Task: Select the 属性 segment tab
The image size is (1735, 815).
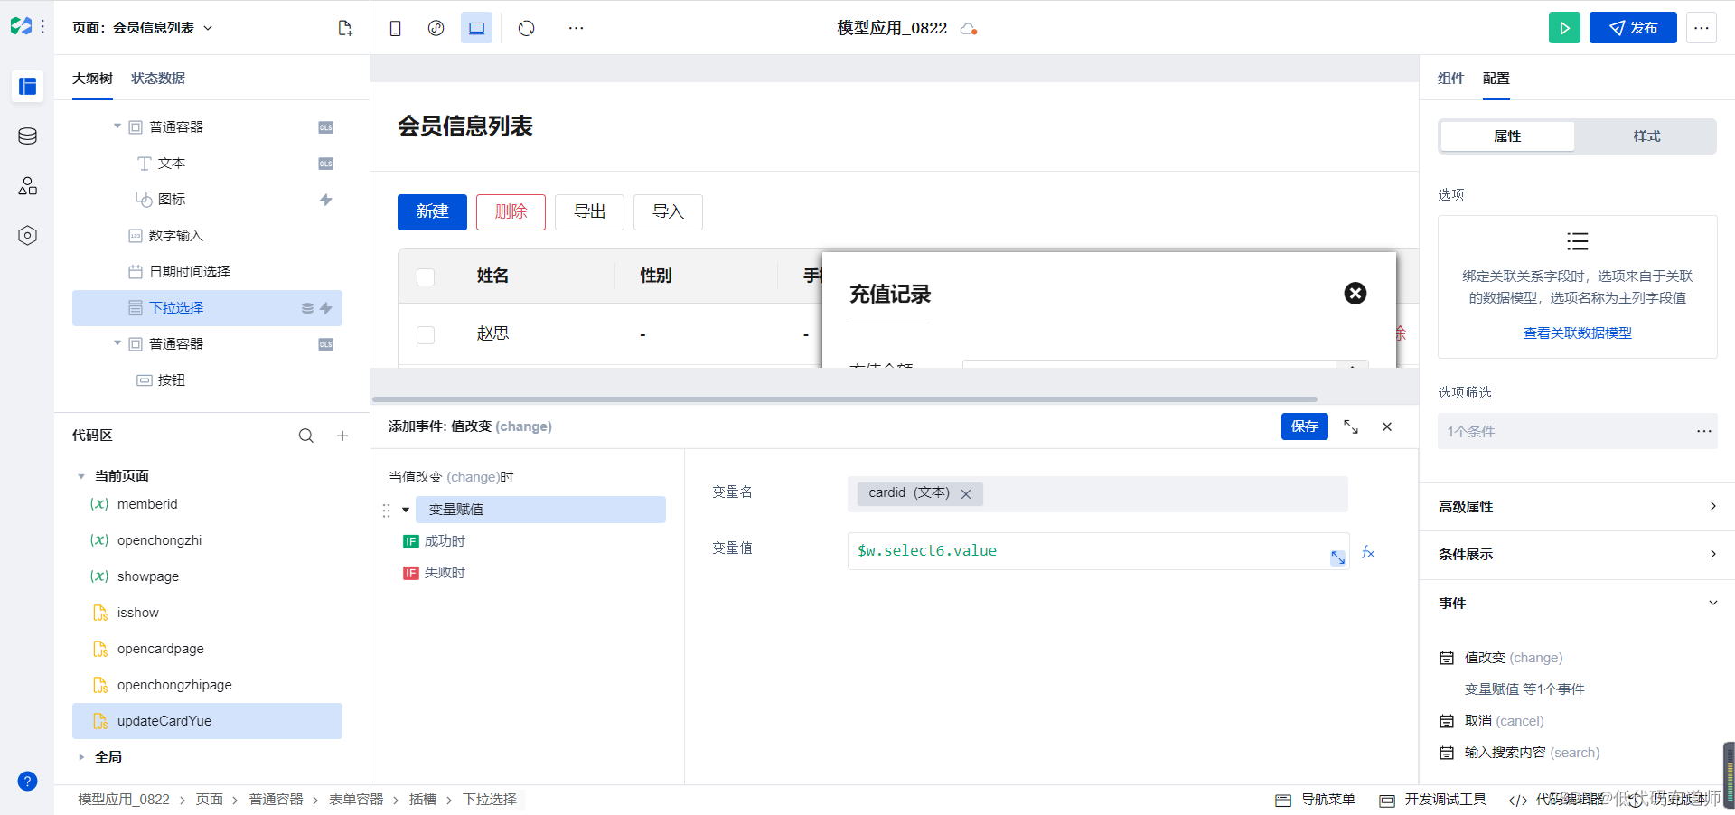Action: (1507, 136)
